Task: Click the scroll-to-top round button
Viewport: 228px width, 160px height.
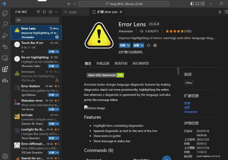Action: point(167,158)
